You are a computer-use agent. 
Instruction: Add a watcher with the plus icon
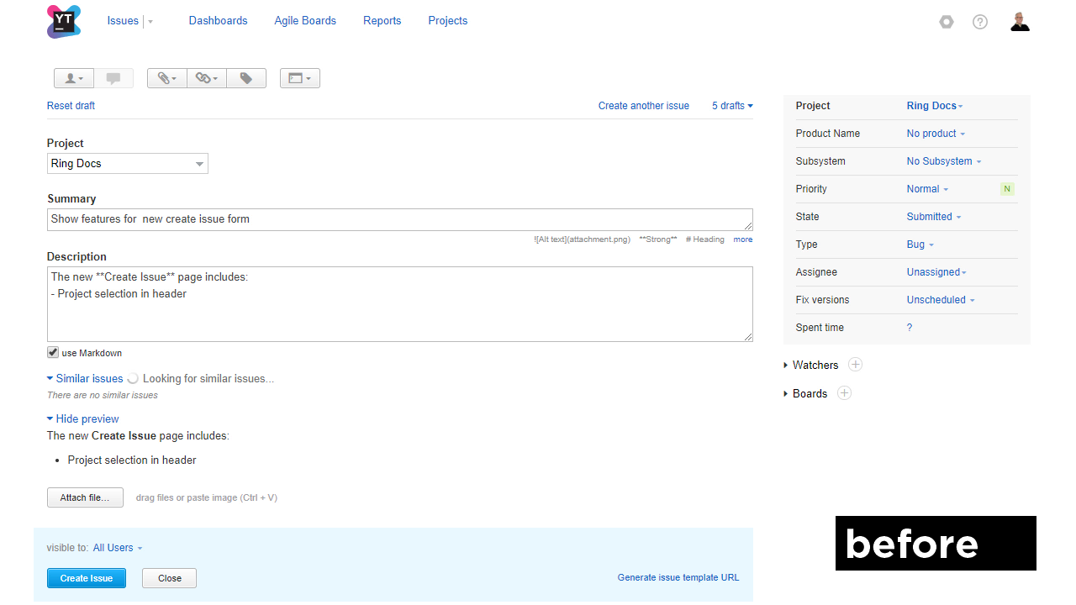pyautogui.click(x=855, y=365)
